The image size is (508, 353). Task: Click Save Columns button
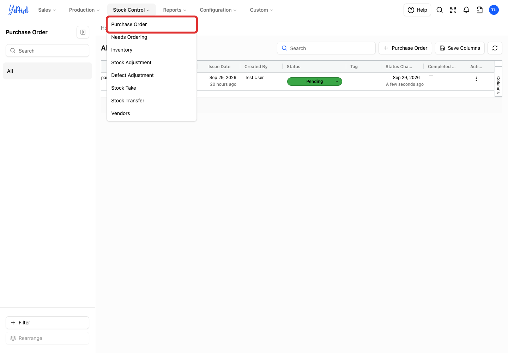[x=460, y=48]
